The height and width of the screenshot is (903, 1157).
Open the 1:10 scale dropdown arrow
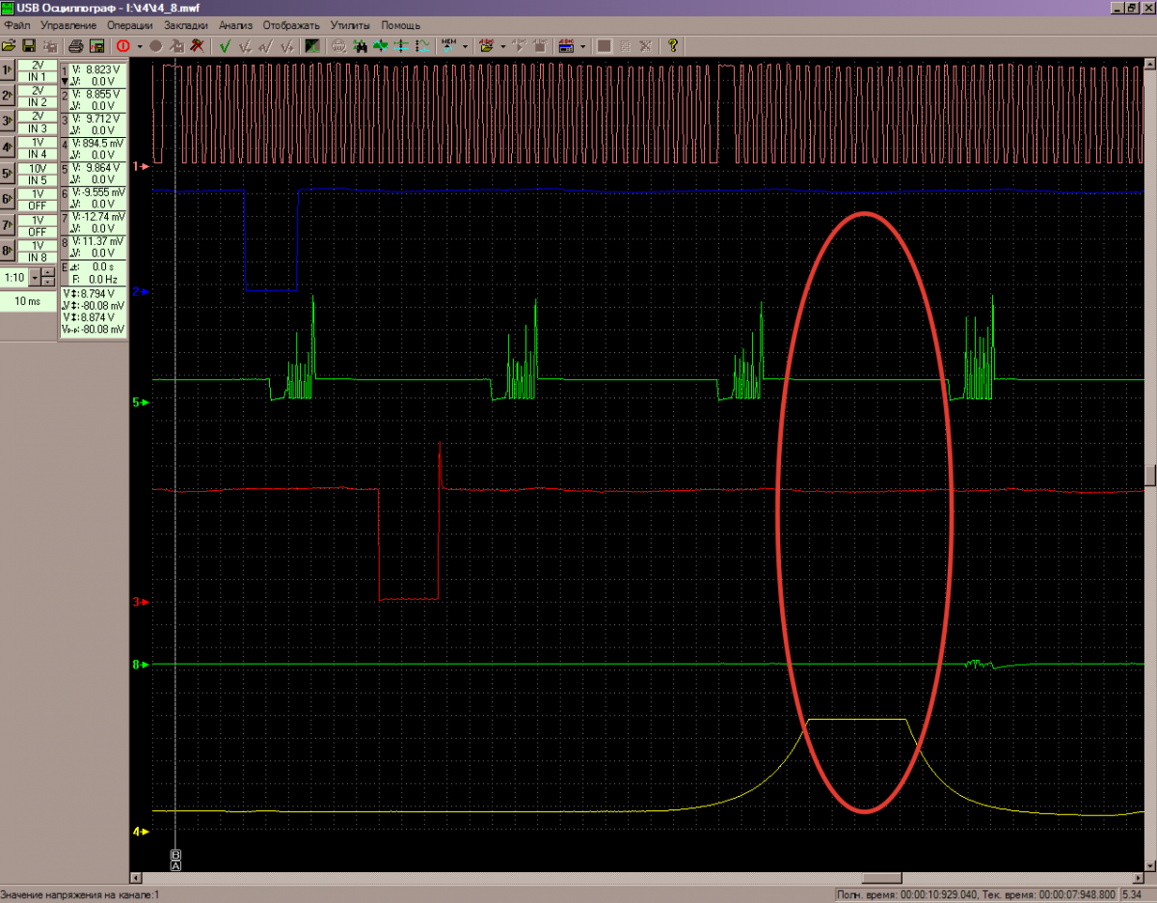(x=35, y=278)
